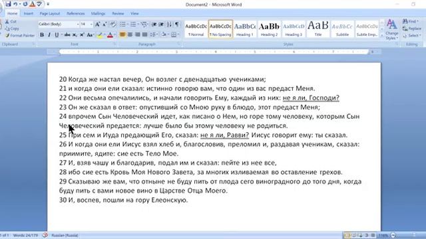Sort text with the A-Z sort icon

click(x=169, y=25)
